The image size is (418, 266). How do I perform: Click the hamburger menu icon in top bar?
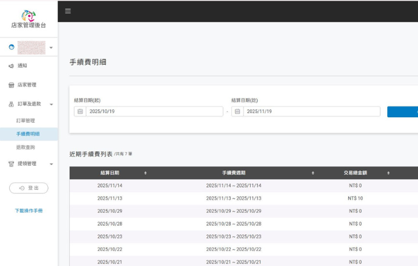pyautogui.click(x=68, y=11)
